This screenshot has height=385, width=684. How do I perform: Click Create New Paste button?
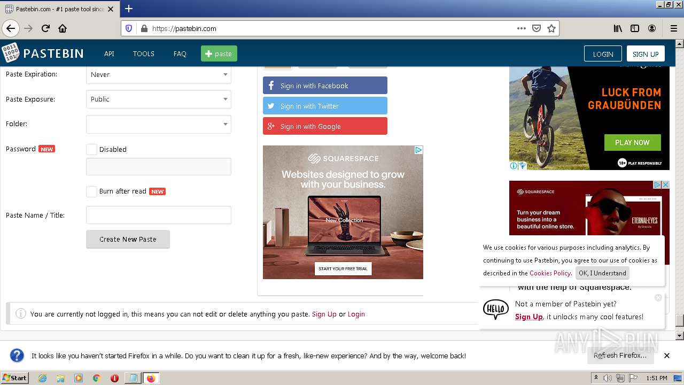[x=128, y=239]
